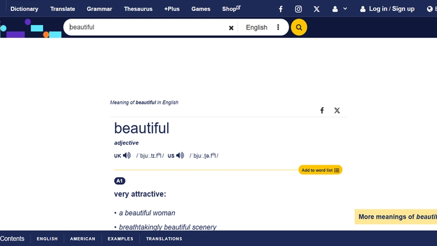The width and height of the screenshot is (437, 246).
Task: Play UK pronunciation speaker icon
Action: click(x=127, y=155)
